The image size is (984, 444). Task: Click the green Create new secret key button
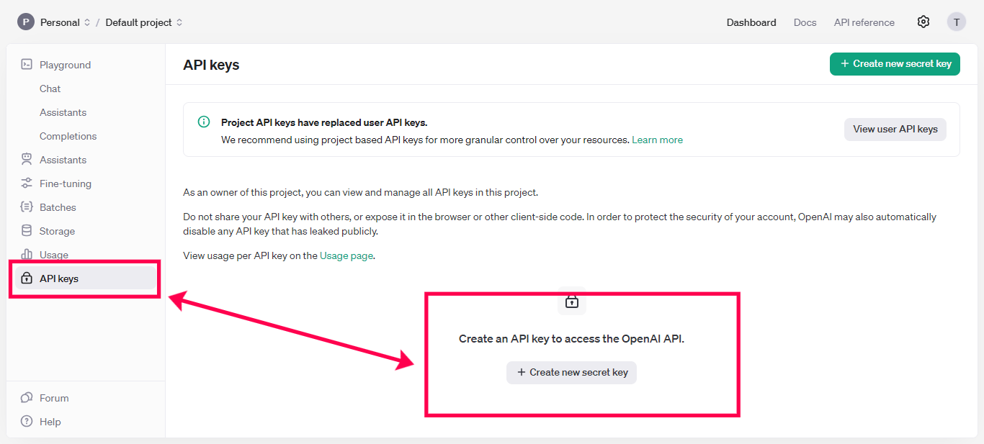[x=895, y=64]
